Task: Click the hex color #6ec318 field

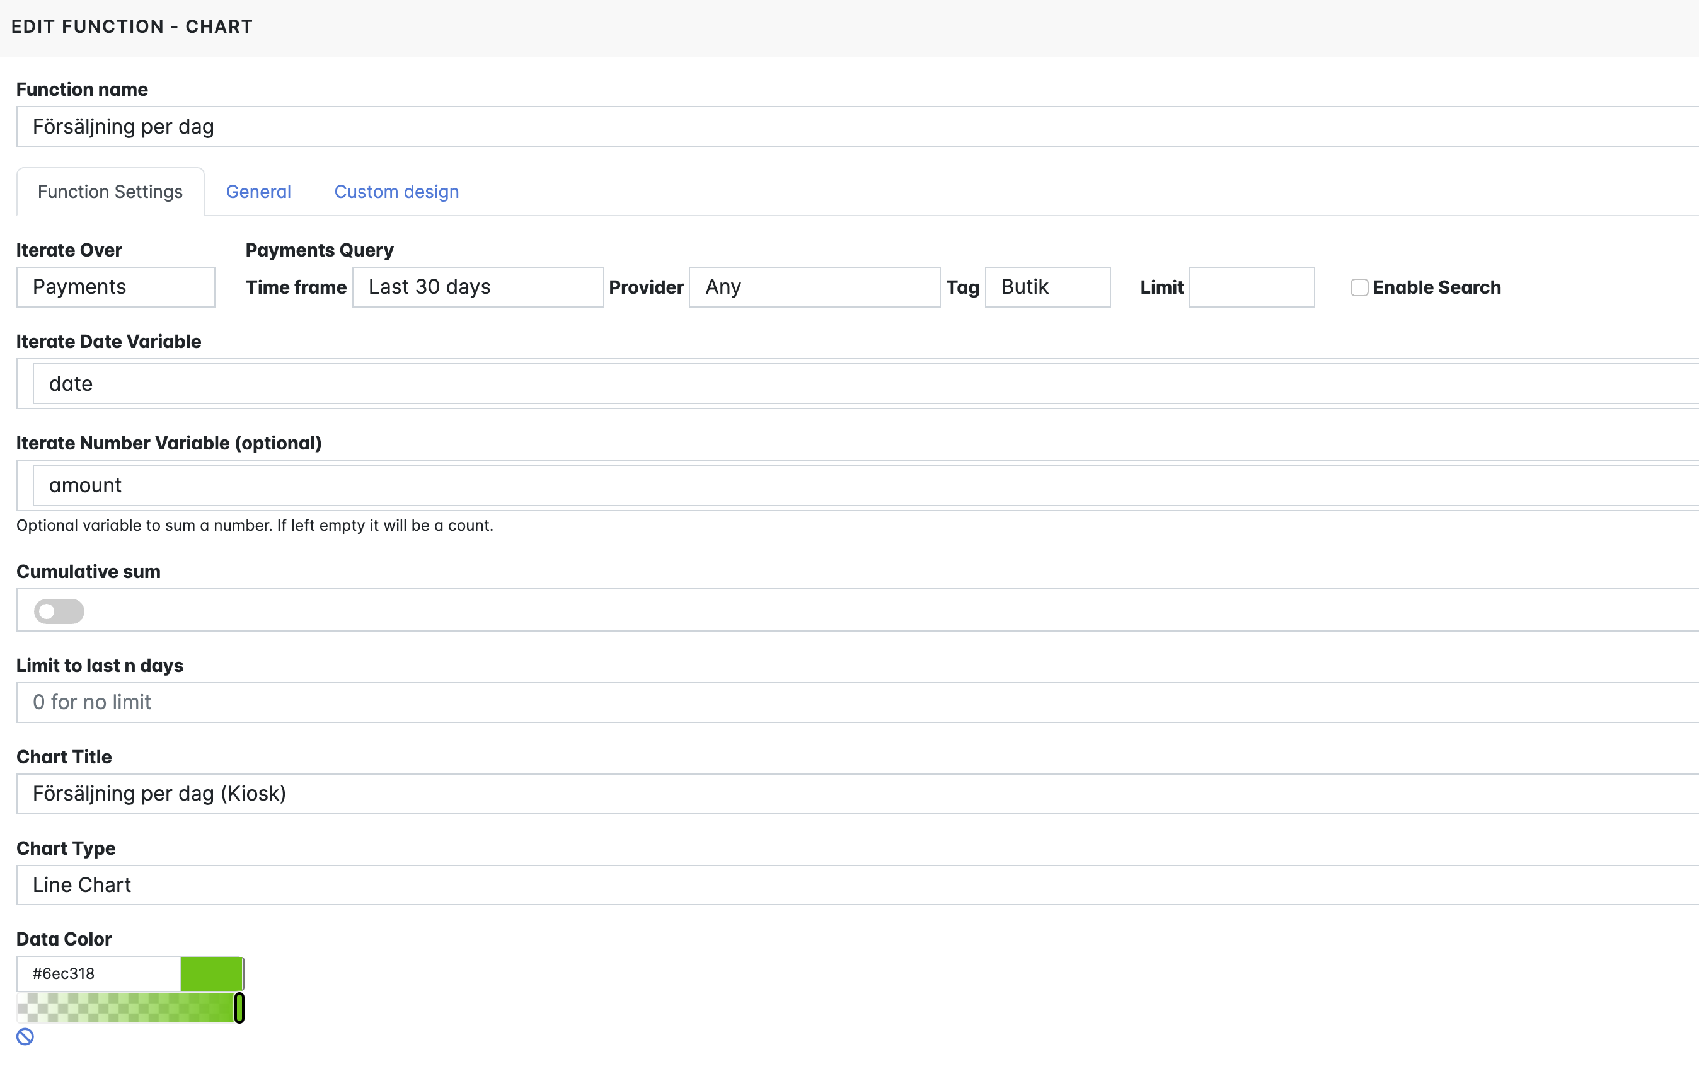Action: 99,973
